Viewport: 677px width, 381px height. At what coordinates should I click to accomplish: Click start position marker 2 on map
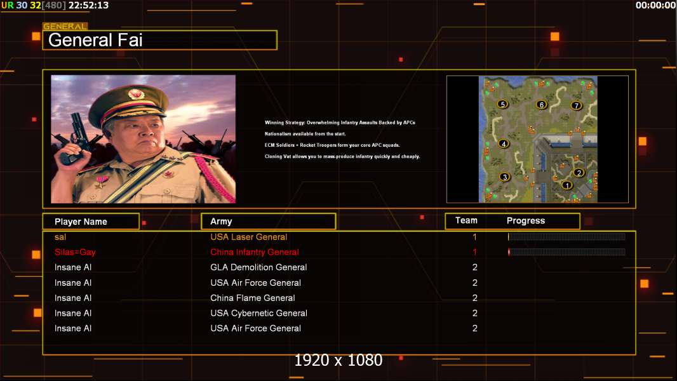pos(579,173)
